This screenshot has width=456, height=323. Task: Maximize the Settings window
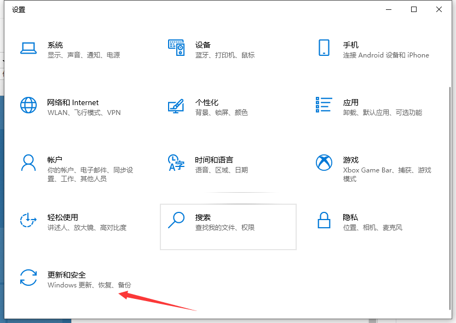pos(414,9)
